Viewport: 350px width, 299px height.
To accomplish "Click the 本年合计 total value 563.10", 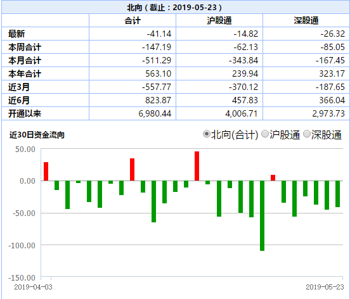I will click(159, 73).
